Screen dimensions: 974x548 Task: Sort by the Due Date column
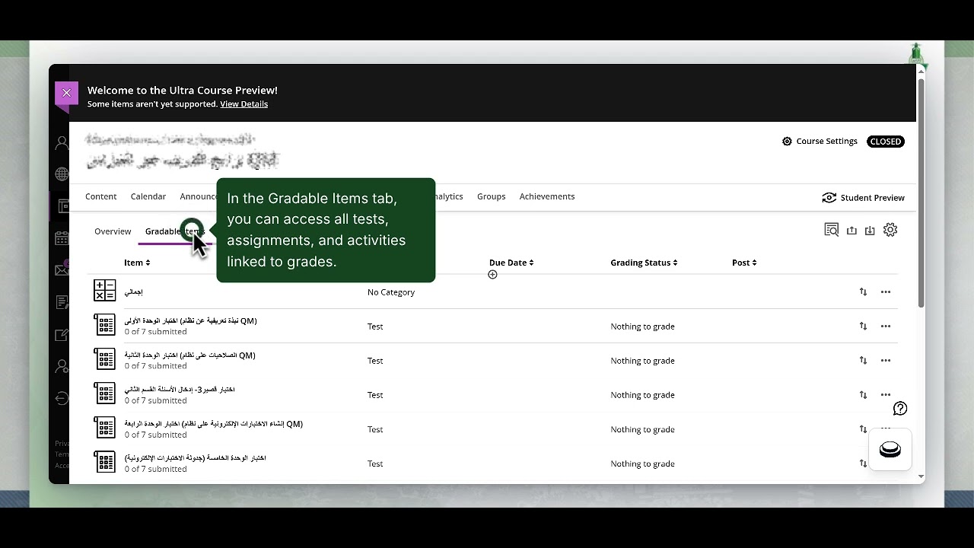point(511,263)
